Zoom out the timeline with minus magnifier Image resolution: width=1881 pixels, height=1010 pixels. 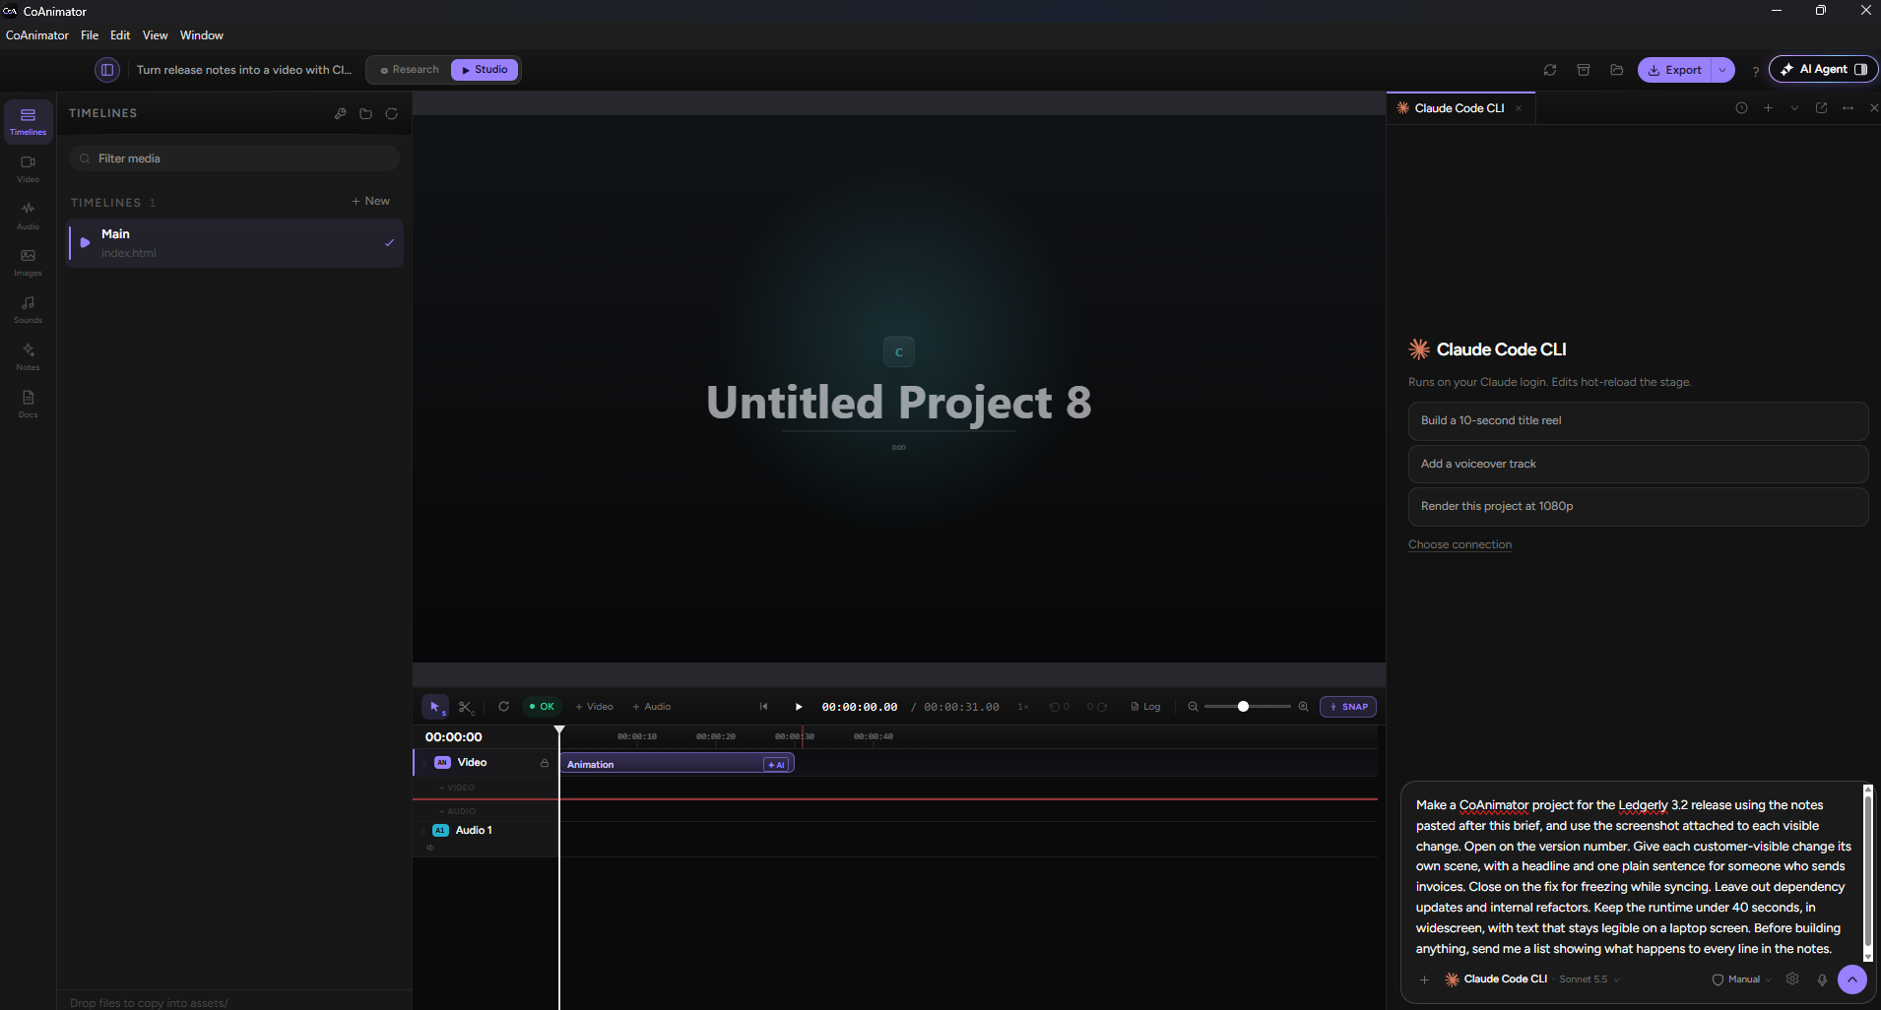(1193, 707)
